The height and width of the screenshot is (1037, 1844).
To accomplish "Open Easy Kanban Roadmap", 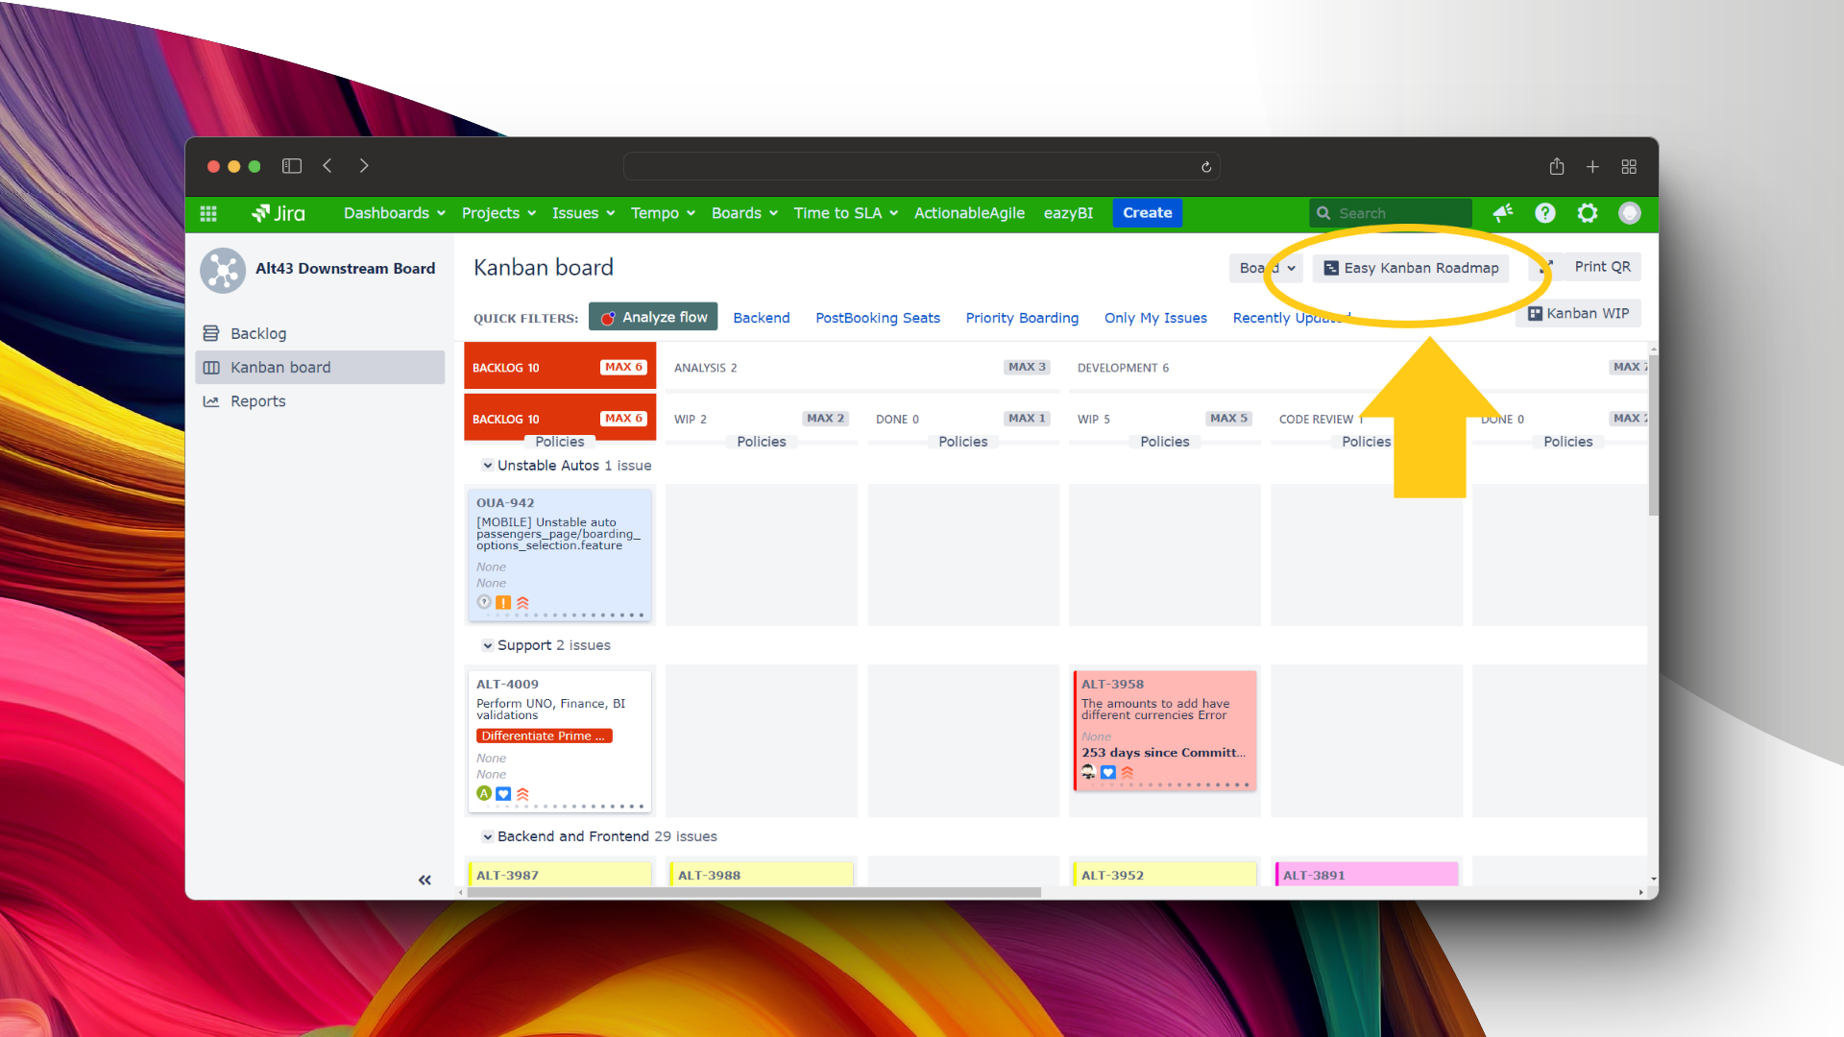I will 1411,268.
